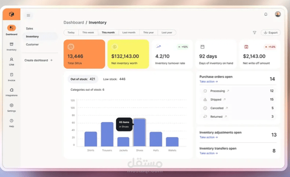Click the Shipped status icon
The height and width of the screenshot is (177, 290).
[x=205, y=100]
